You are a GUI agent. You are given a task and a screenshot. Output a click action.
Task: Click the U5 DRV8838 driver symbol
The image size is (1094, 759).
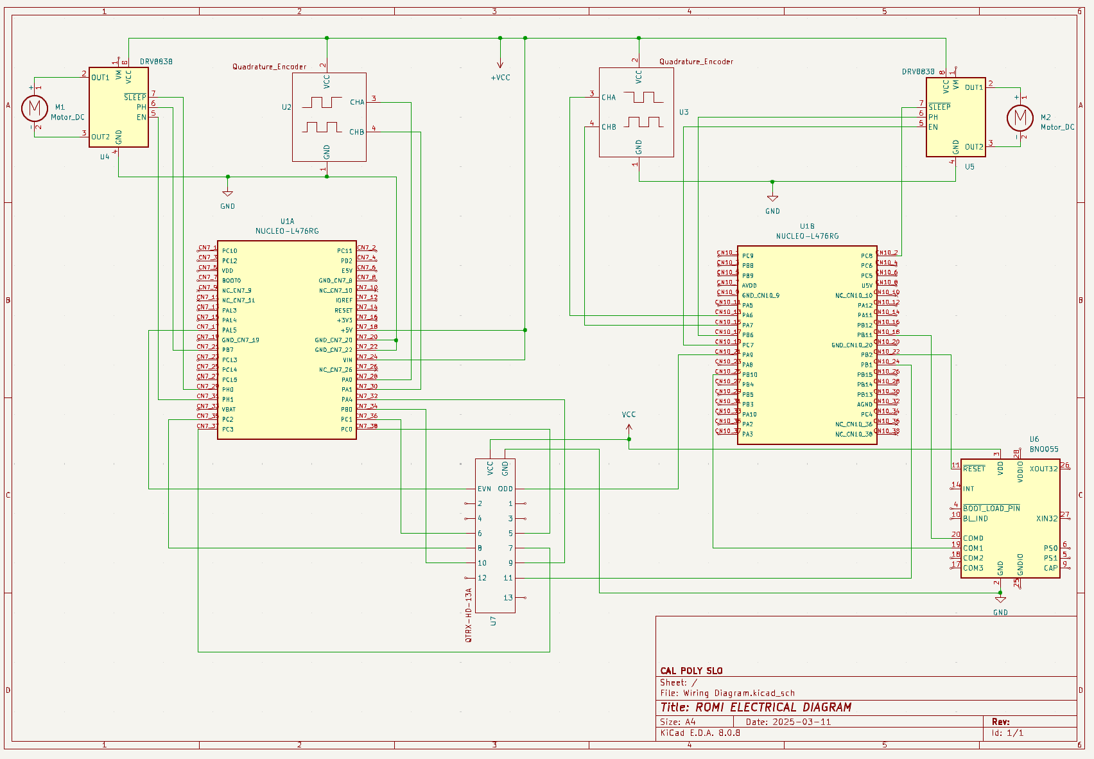pos(955,118)
